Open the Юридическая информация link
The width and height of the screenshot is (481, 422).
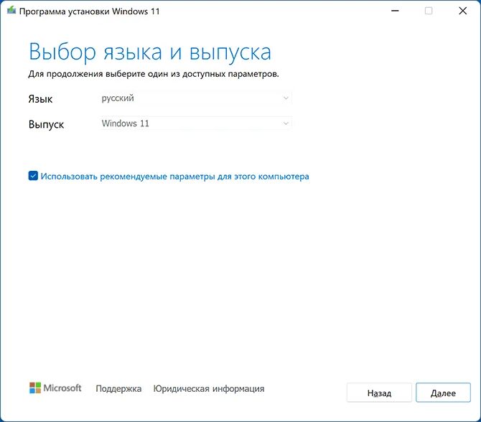pos(209,388)
